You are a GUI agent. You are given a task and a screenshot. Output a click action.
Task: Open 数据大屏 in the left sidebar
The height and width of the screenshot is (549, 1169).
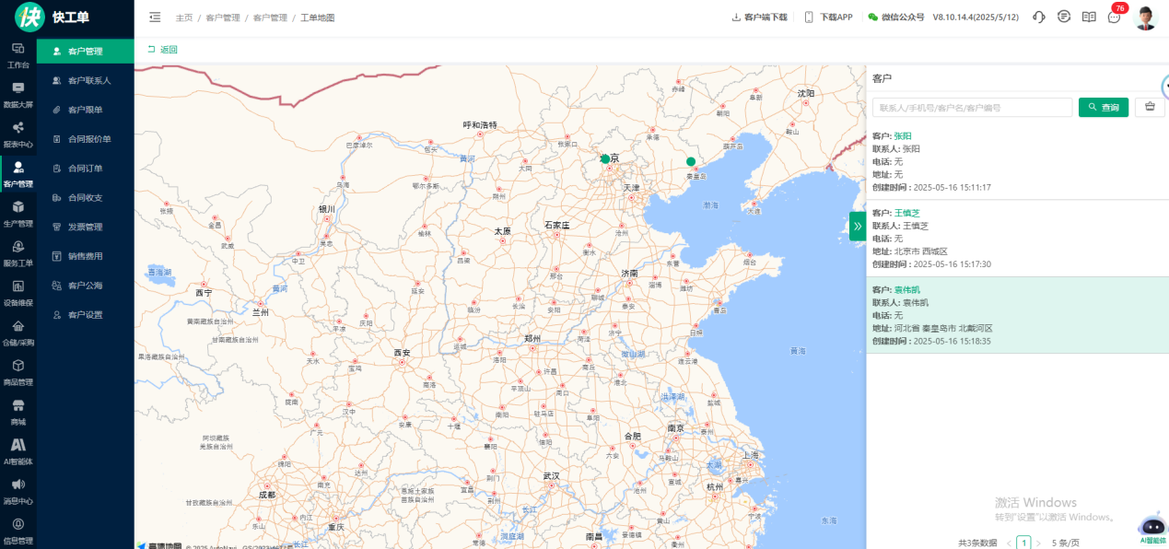(x=18, y=94)
